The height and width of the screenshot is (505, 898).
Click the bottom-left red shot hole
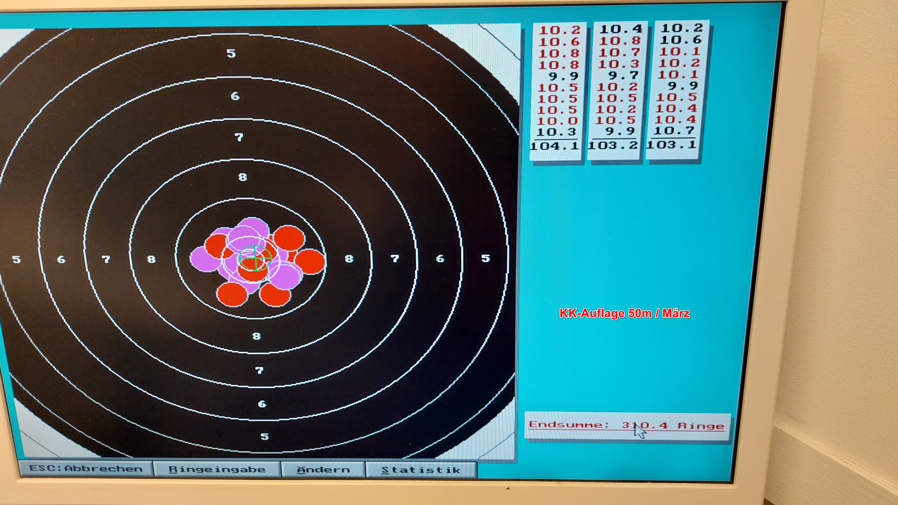(232, 295)
